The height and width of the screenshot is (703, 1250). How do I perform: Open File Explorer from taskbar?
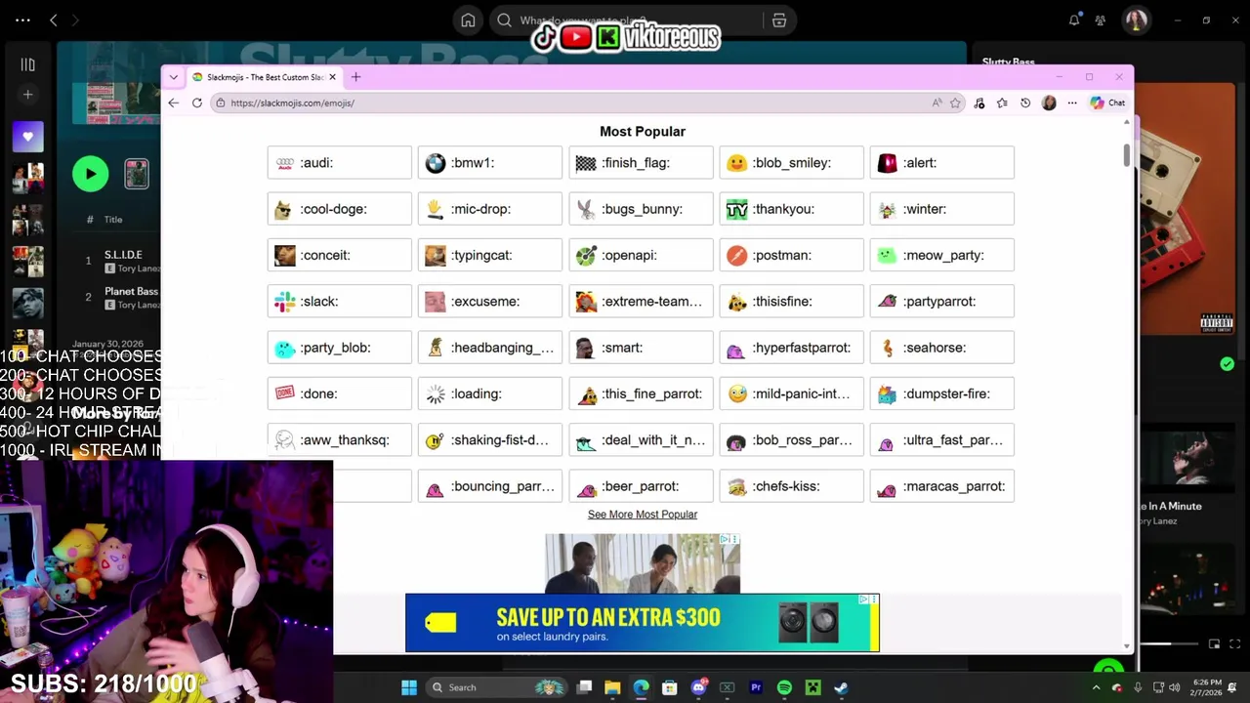[612, 687]
